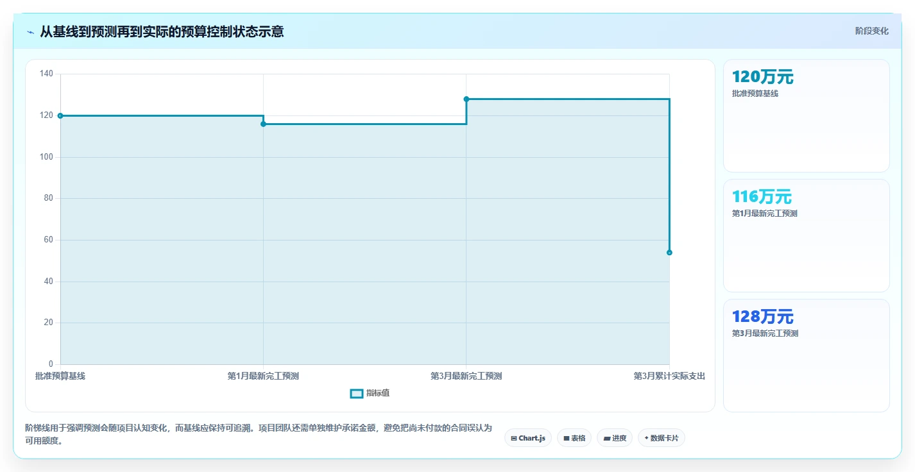Click the 第3月累计实际支出 data point
Viewport: 915px width, 472px height.
[669, 253]
